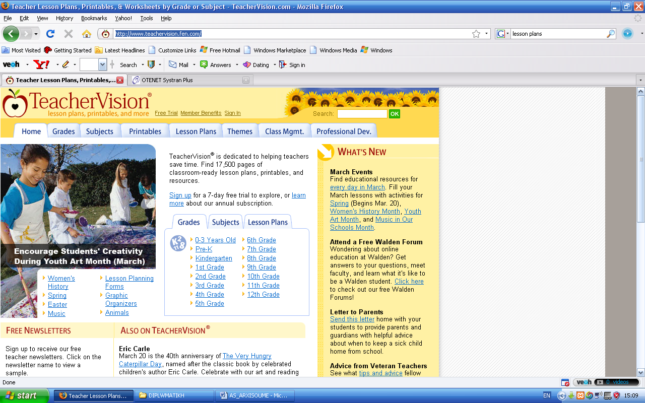Open the list all tabs dropdown

[x=640, y=80]
